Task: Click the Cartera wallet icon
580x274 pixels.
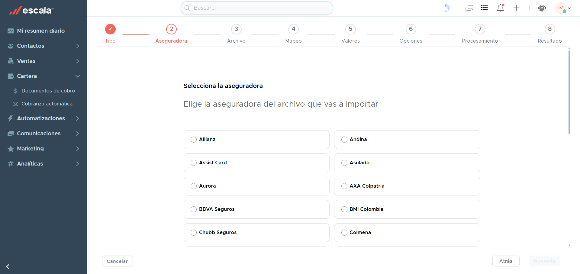Action: pyautogui.click(x=11, y=76)
